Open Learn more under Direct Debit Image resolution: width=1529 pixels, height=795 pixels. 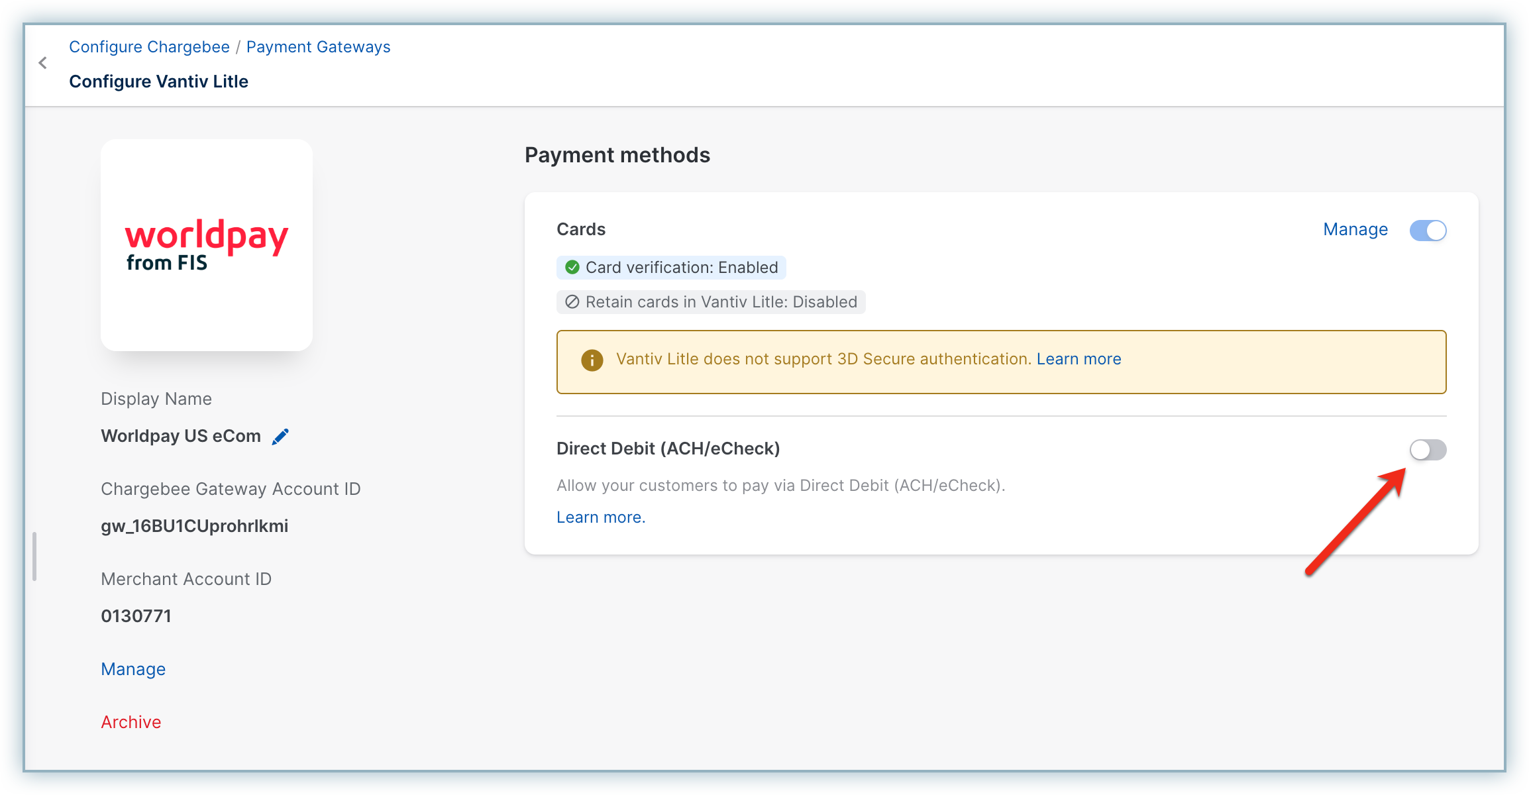600,517
